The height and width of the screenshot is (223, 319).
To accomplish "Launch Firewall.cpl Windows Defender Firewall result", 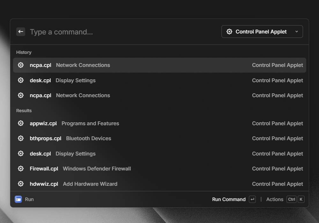I will pyautogui.click(x=159, y=169).
